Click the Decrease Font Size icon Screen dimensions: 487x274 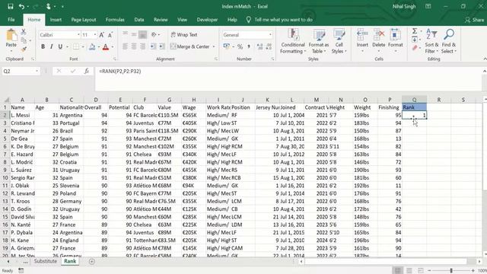110,35
